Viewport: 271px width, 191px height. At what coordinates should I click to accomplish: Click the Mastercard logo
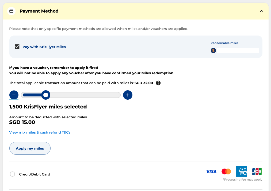(x=226, y=171)
